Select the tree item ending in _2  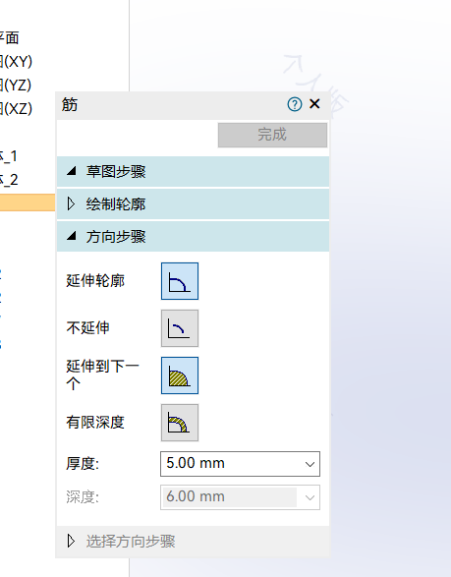pyautogui.click(x=9, y=180)
